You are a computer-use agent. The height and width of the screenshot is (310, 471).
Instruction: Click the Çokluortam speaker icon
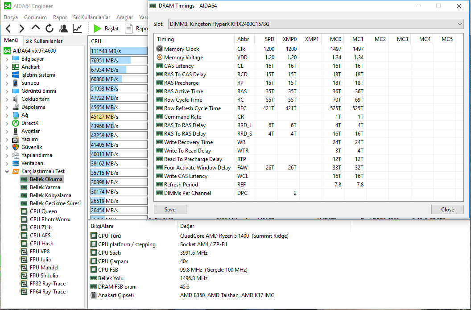(x=16, y=99)
